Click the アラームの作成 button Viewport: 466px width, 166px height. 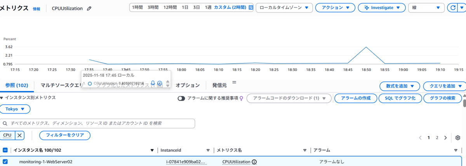coord(356,99)
